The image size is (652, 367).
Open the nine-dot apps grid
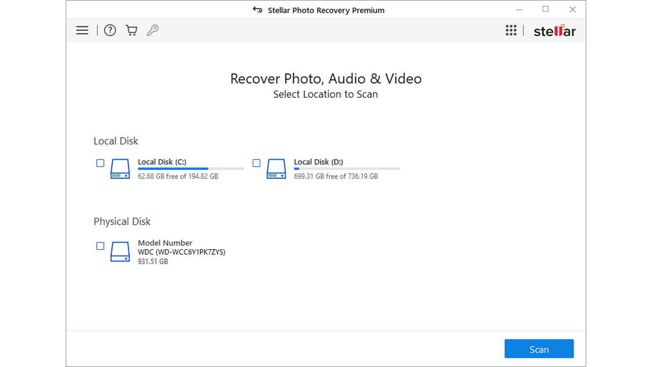pos(511,31)
